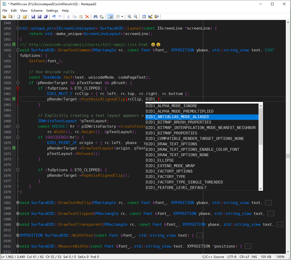Viewport: 291px width, 260px height.
Task: Redo the undone edit
Action: (x=60, y=17)
